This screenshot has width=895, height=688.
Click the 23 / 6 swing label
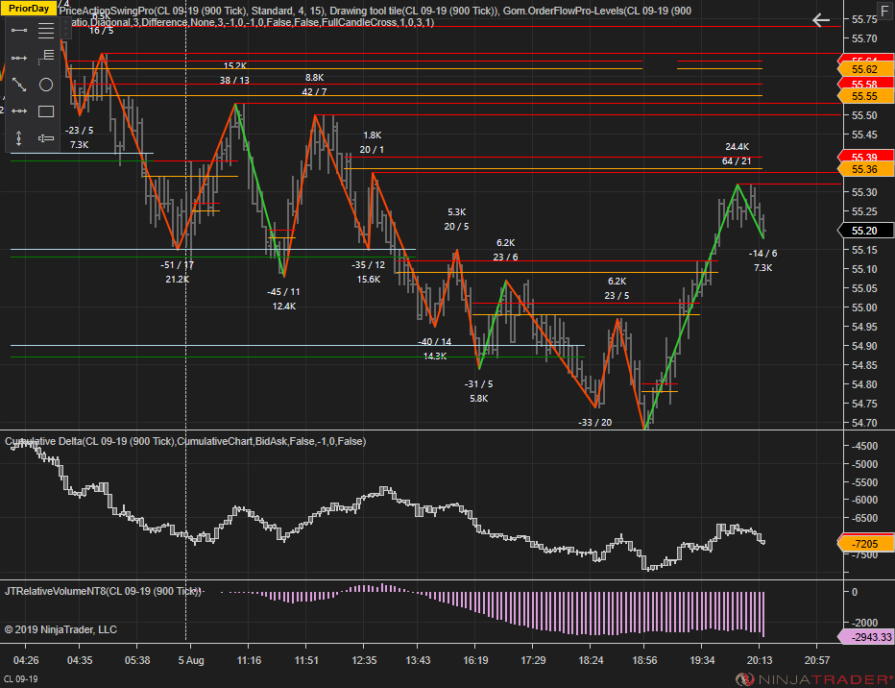(x=505, y=257)
